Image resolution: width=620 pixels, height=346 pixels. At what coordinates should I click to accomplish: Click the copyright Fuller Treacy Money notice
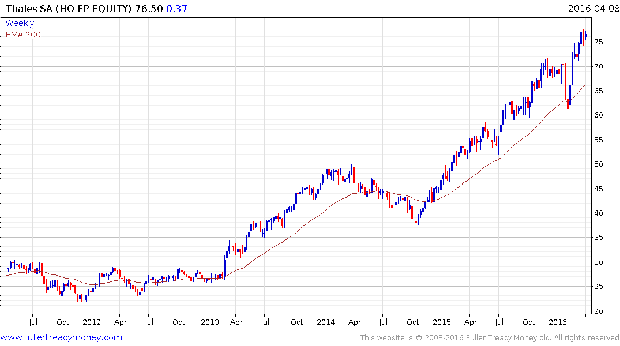click(490, 338)
